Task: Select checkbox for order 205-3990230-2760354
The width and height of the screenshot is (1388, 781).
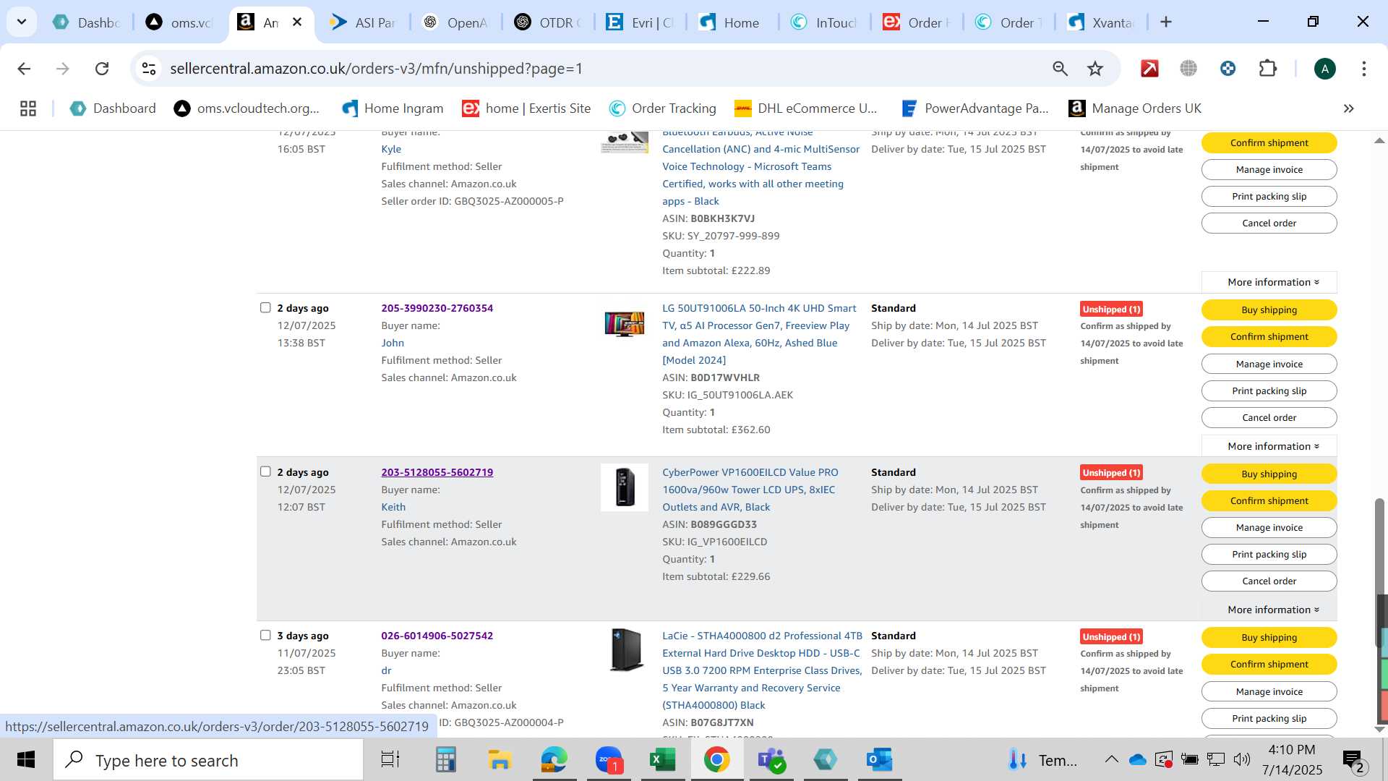Action: [x=265, y=308]
